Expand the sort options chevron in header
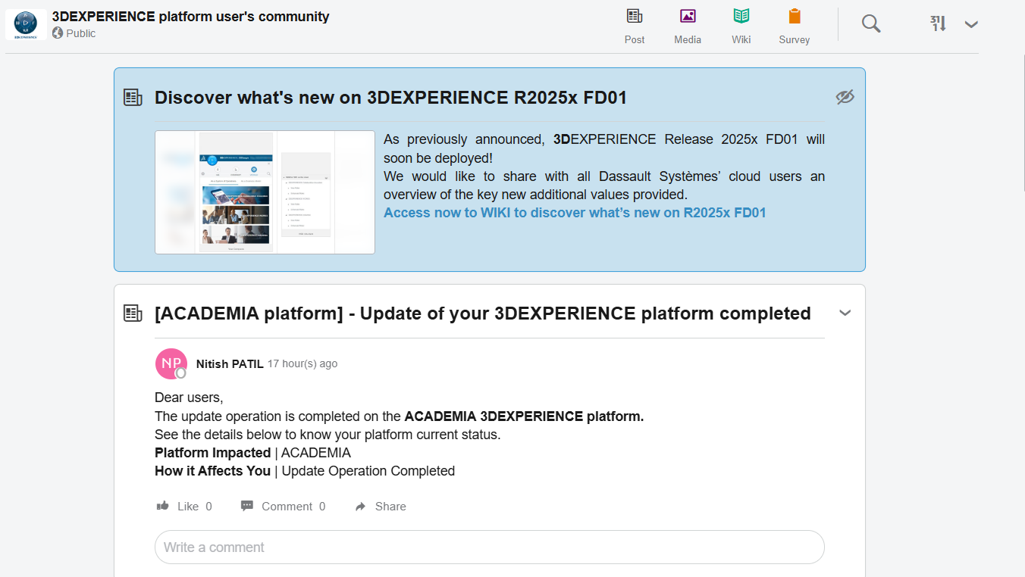This screenshot has width=1025, height=577. tap(971, 24)
